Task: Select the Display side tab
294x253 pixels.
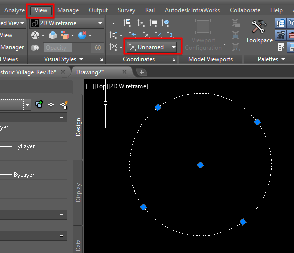Action: (78, 193)
